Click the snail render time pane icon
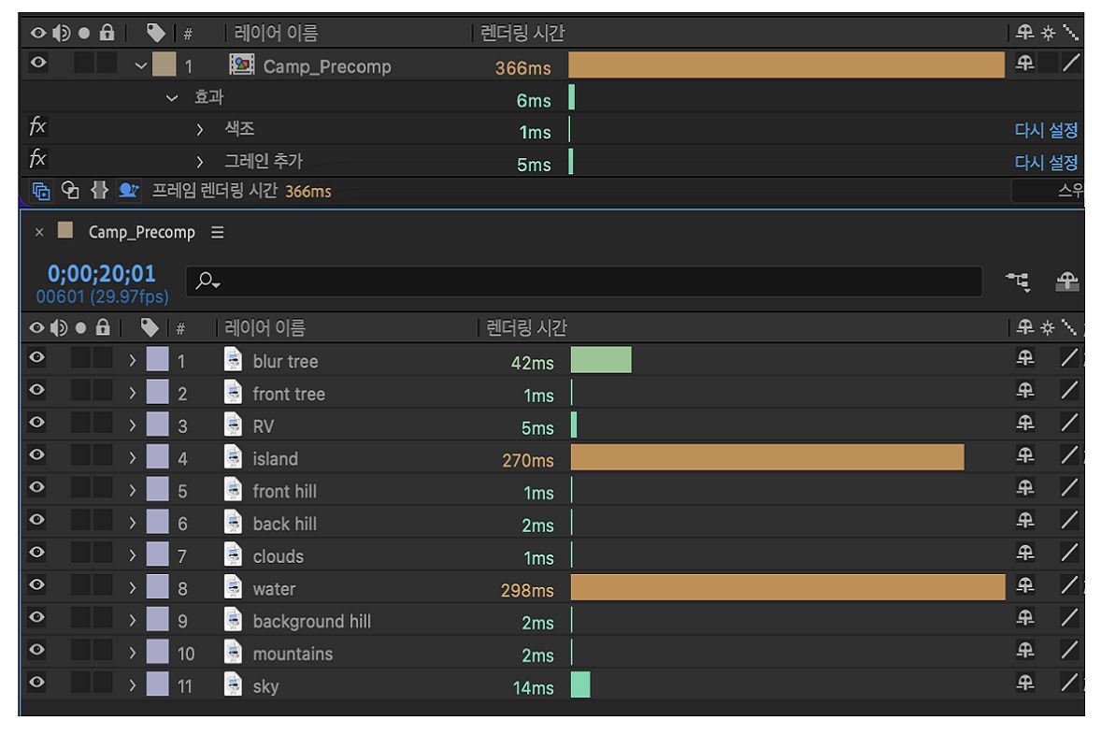 pos(127,191)
